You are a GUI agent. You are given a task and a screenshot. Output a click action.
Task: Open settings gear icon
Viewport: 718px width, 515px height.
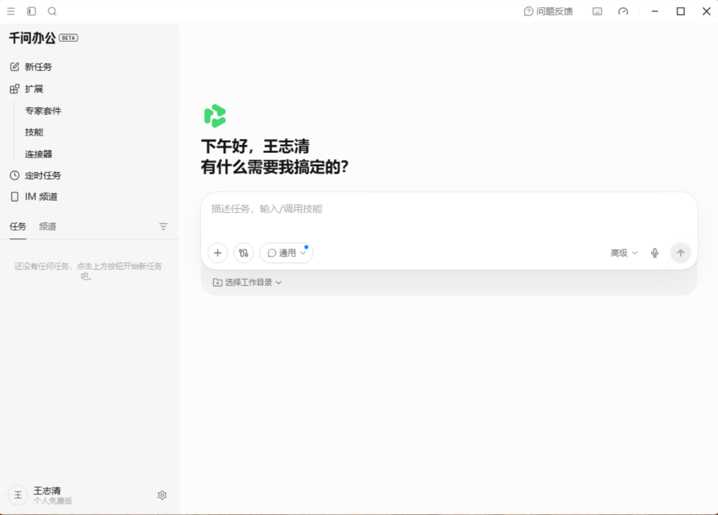point(162,495)
